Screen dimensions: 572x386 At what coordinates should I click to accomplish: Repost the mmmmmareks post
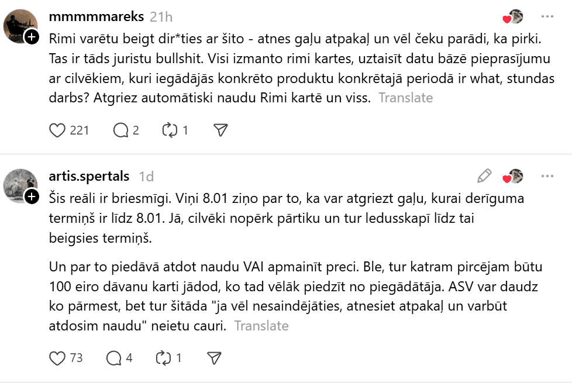point(170,130)
